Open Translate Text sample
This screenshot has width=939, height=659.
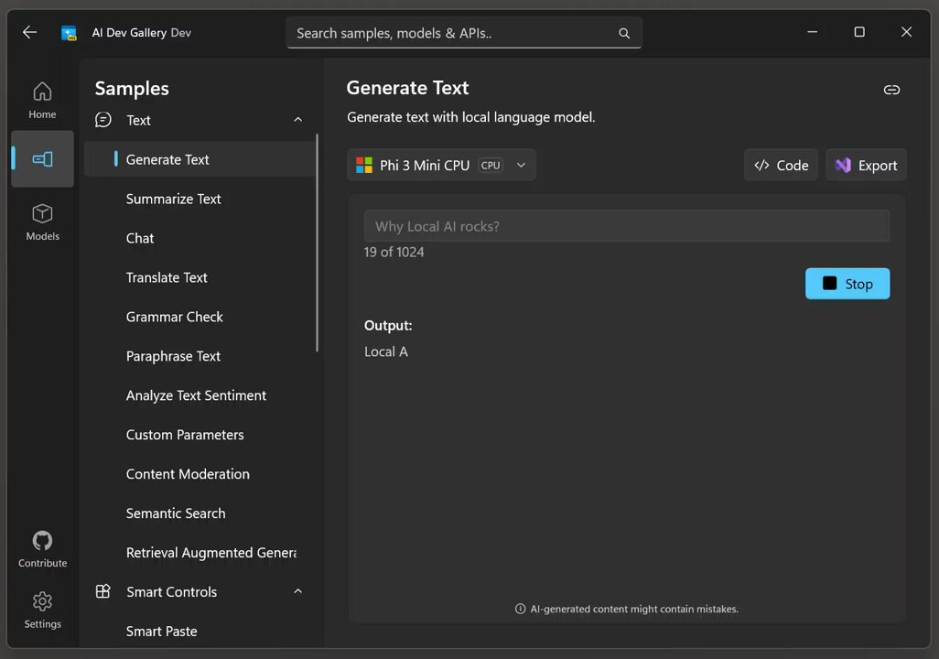pos(200,277)
